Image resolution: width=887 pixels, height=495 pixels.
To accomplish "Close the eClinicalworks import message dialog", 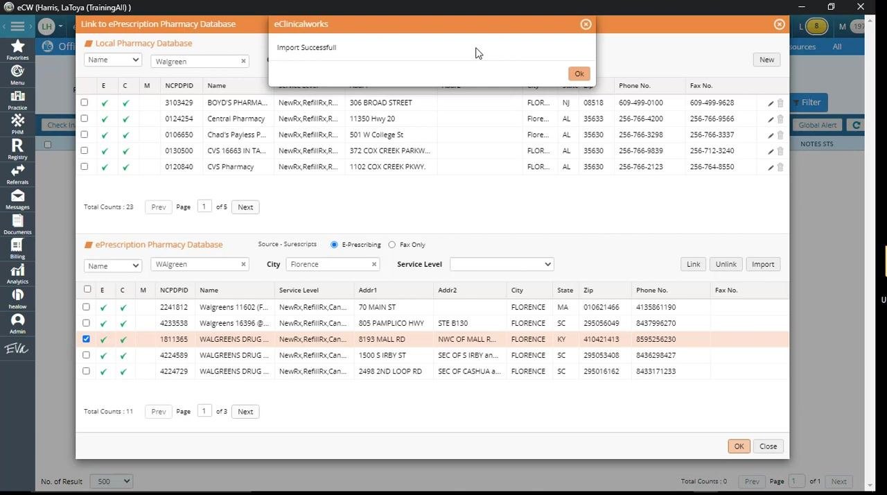I will pyautogui.click(x=586, y=24).
